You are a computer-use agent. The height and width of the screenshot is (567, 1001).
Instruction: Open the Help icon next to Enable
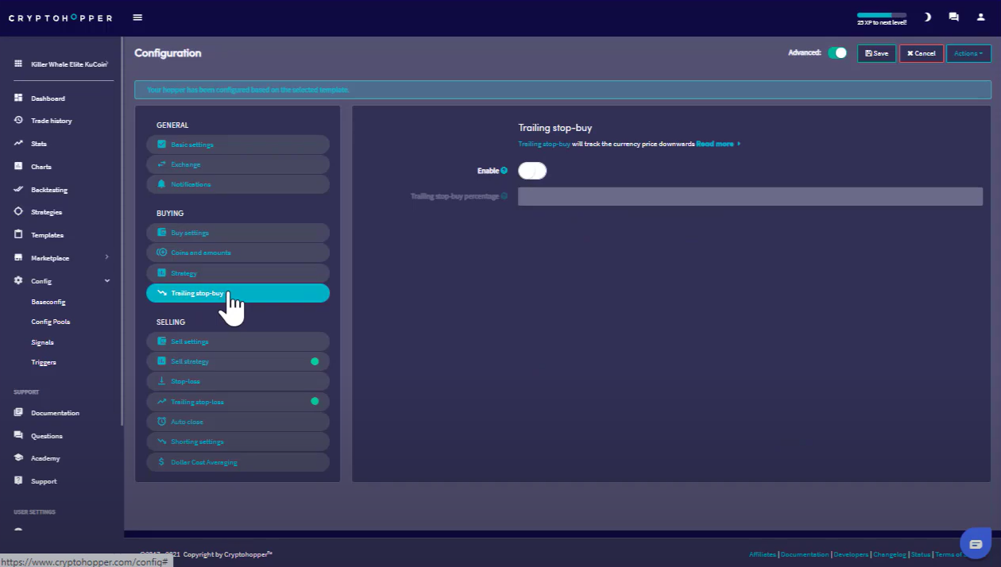504,171
